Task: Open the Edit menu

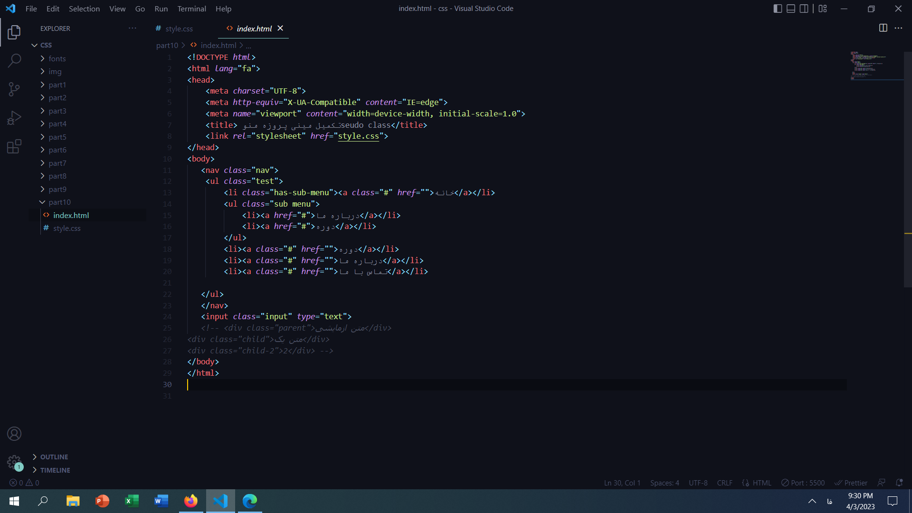Action: 53,9
